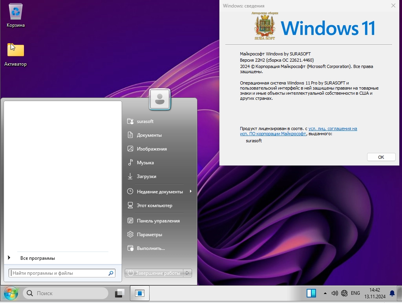Open the notifications bell icon
The width and height of the screenshot is (402, 303).
(392, 293)
